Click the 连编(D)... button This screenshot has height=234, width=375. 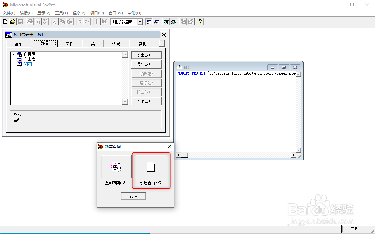(146, 101)
